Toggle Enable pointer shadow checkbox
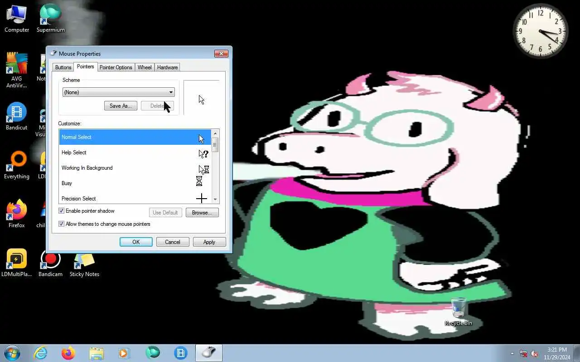580x362 pixels. [61, 211]
